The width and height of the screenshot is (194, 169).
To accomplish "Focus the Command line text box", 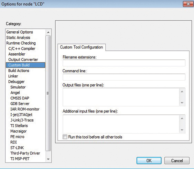I will point(124,77).
